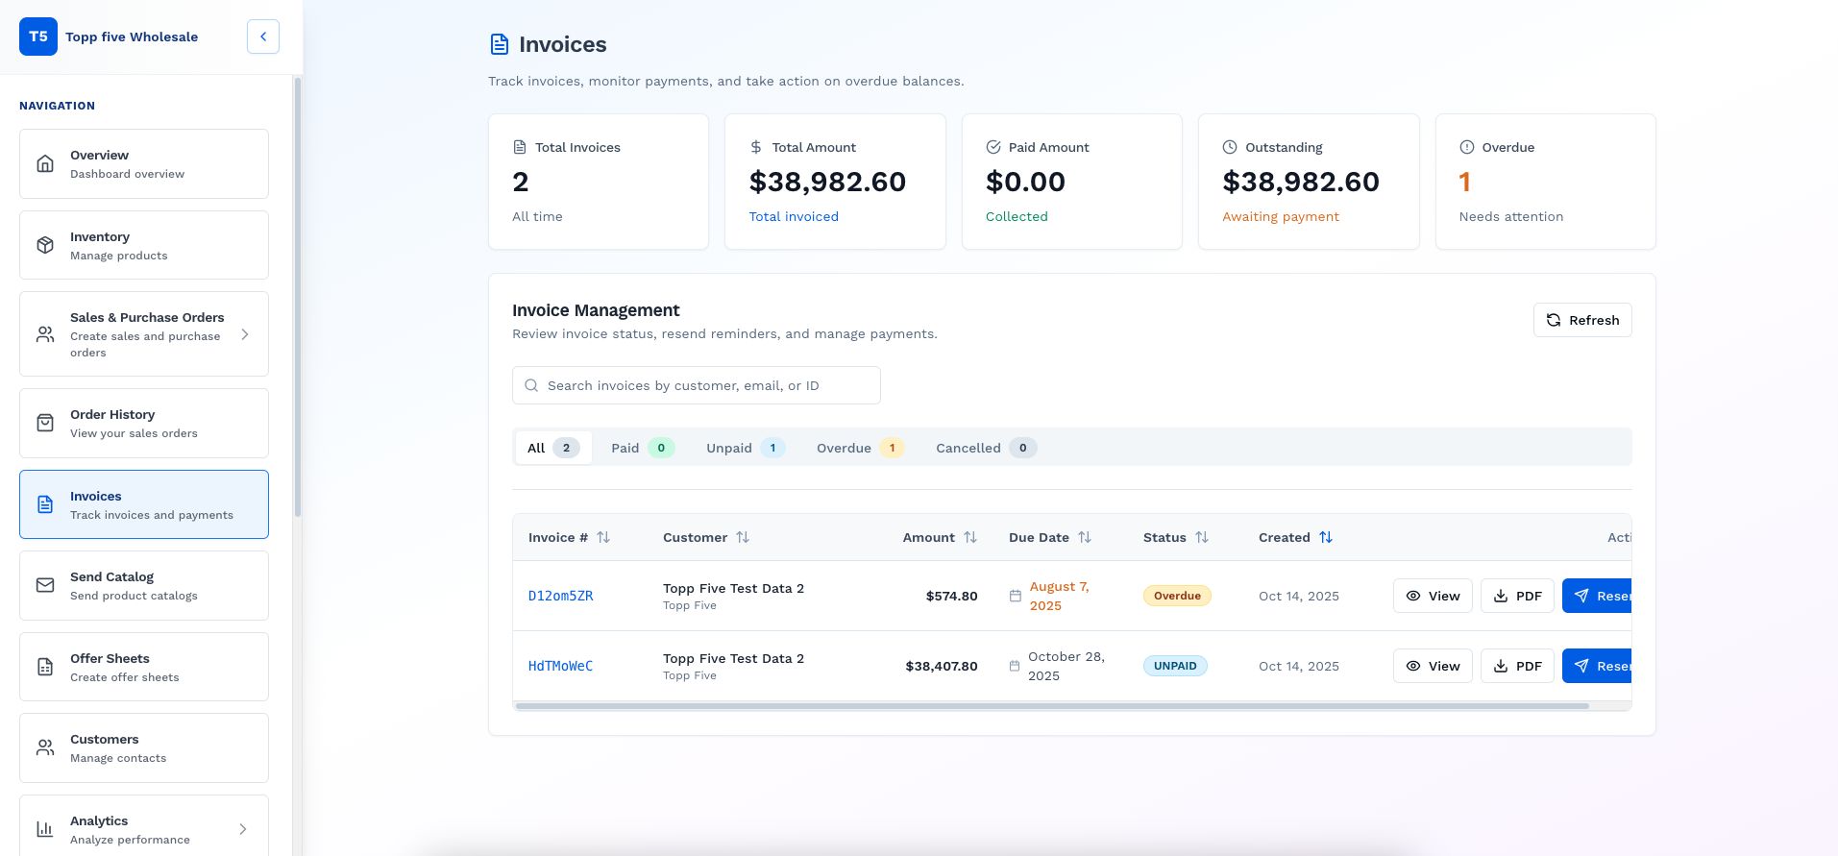The width and height of the screenshot is (1838, 856).
Task: Collapse the sidebar with the chevron button
Action: coord(262,37)
